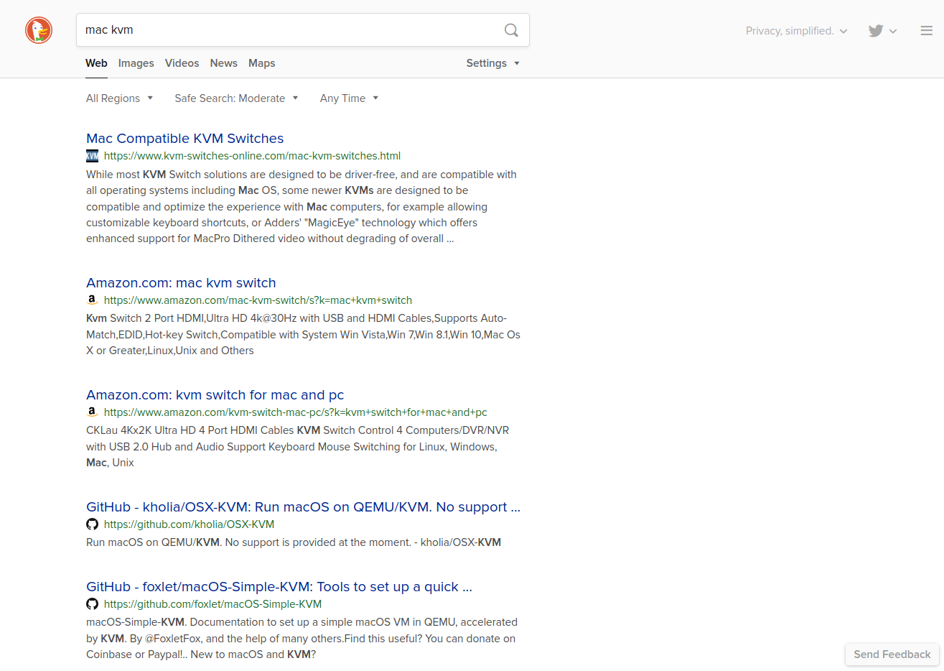Click the kvm-switches-online.com URL link

point(252,156)
